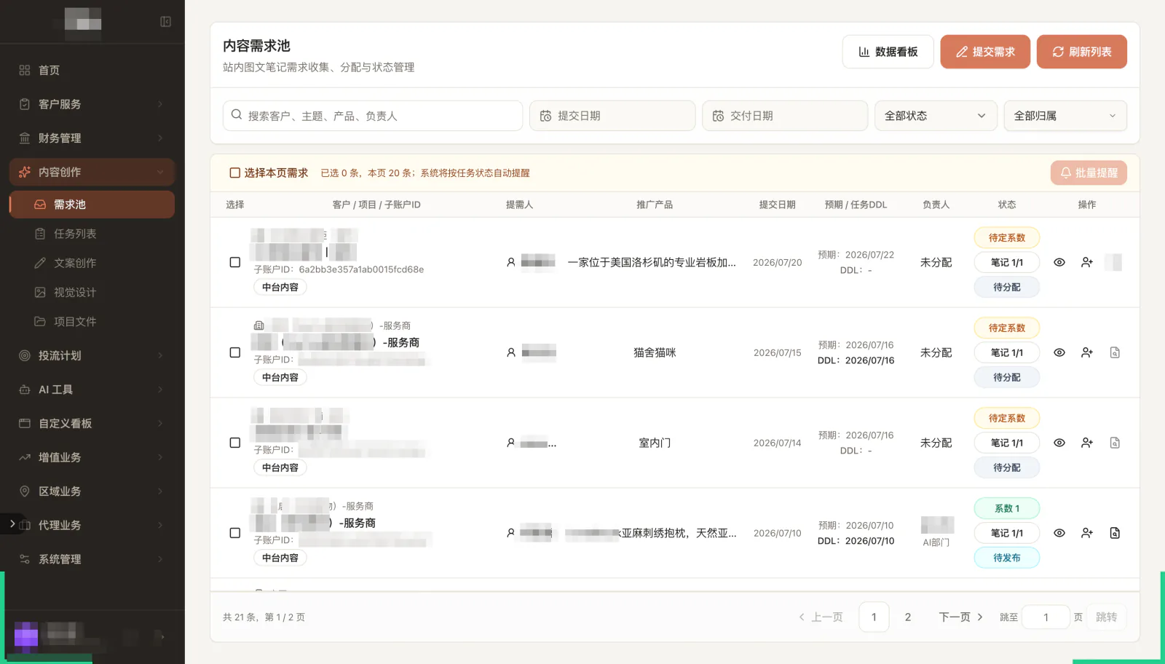
Task: Tick the checkbox for the 猫舍猫咪 row
Action: pos(235,352)
